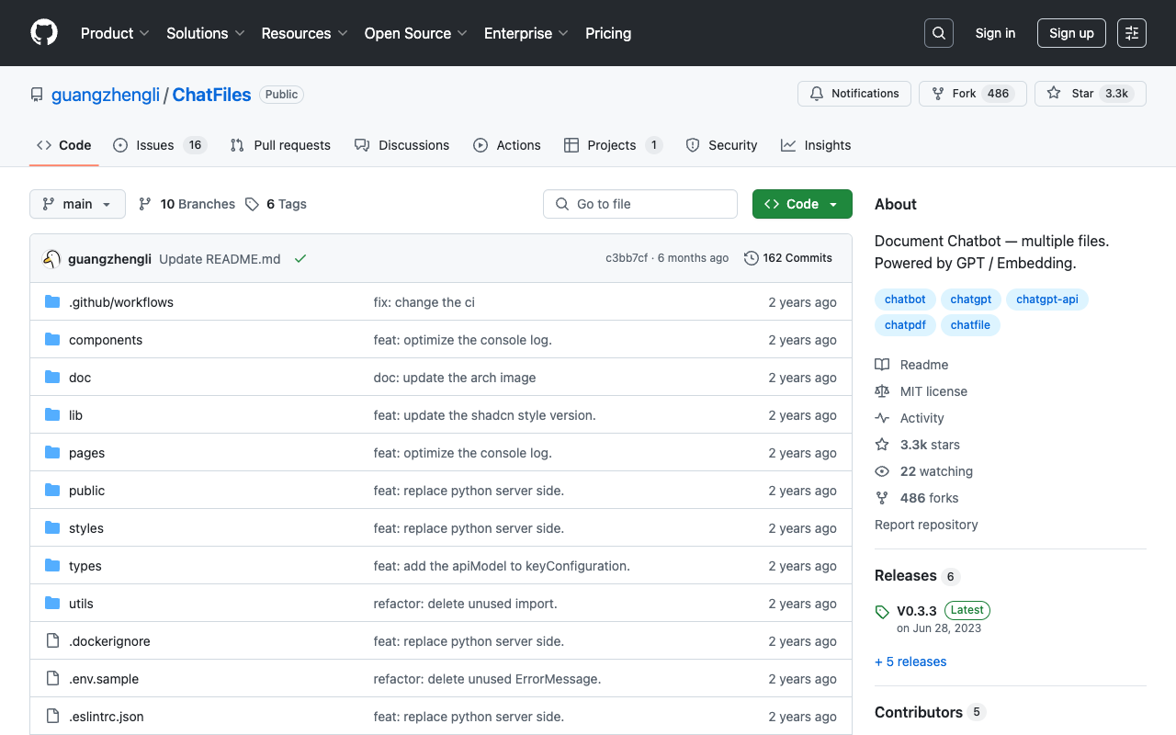This screenshot has width=1176, height=735.
Task: Switch to the Security tab
Action: [721, 145]
